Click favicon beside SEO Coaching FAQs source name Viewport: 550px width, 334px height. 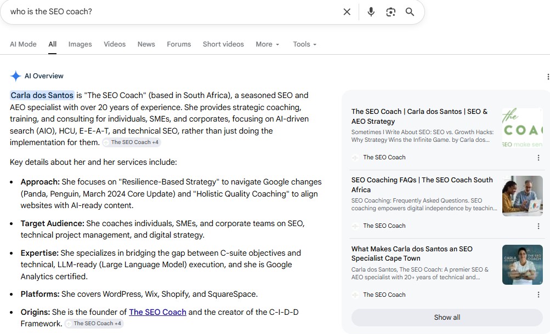pos(355,226)
